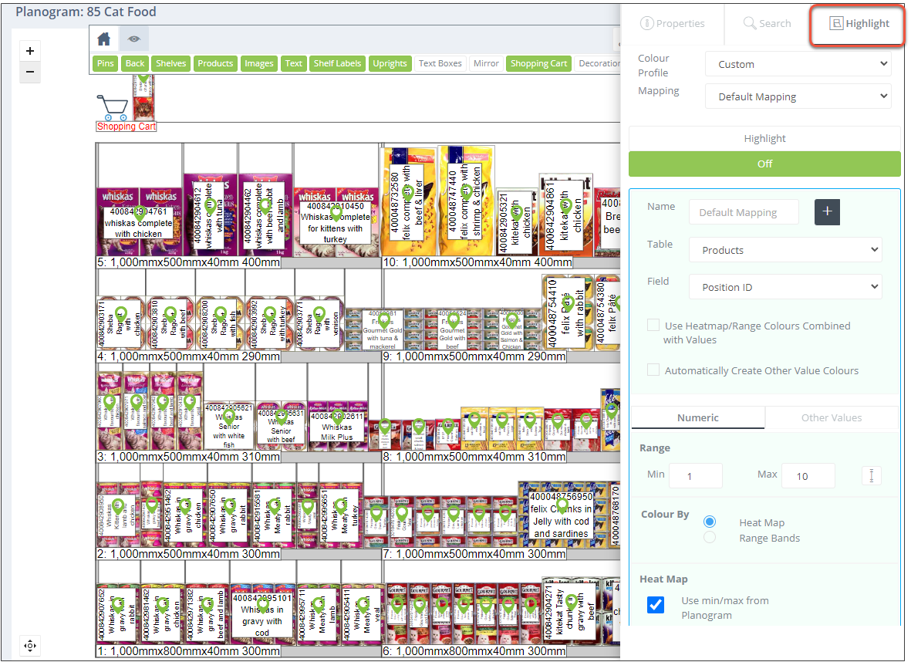The width and height of the screenshot is (911, 662).
Task: Click shelf label 5: 1,000mmx500mmx40mm 400mm
Action: [x=189, y=262]
